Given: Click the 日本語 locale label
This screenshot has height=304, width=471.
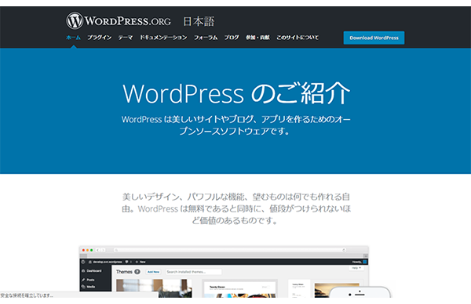Looking at the screenshot, I should [x=199, y=21].
